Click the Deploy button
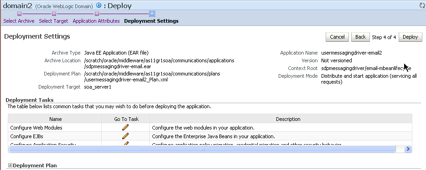This screenshot has width=426, height=170. [410, 37]
